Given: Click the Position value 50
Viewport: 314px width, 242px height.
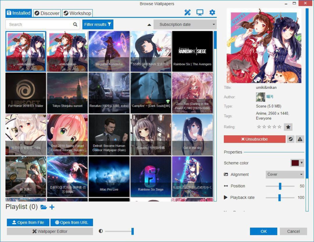Looking at the screenshot, I should 302,186.
